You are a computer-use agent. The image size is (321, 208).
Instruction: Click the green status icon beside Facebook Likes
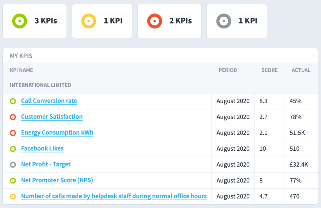[12, 149]
